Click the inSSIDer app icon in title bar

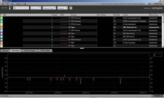coord(1,1)
